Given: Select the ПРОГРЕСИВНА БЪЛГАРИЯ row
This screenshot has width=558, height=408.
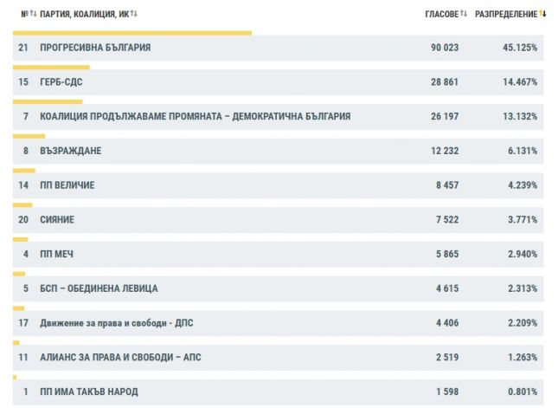Looking at the screenshot, I should (x=95, y=48).
